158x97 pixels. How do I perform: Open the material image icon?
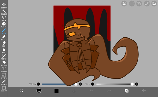point(154,4)
